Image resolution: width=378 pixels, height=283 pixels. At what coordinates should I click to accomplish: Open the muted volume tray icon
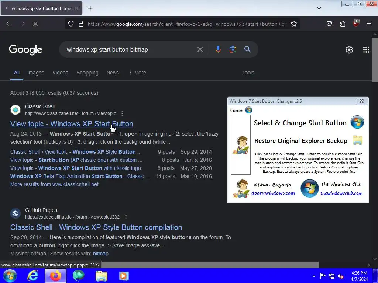point(341,276)
